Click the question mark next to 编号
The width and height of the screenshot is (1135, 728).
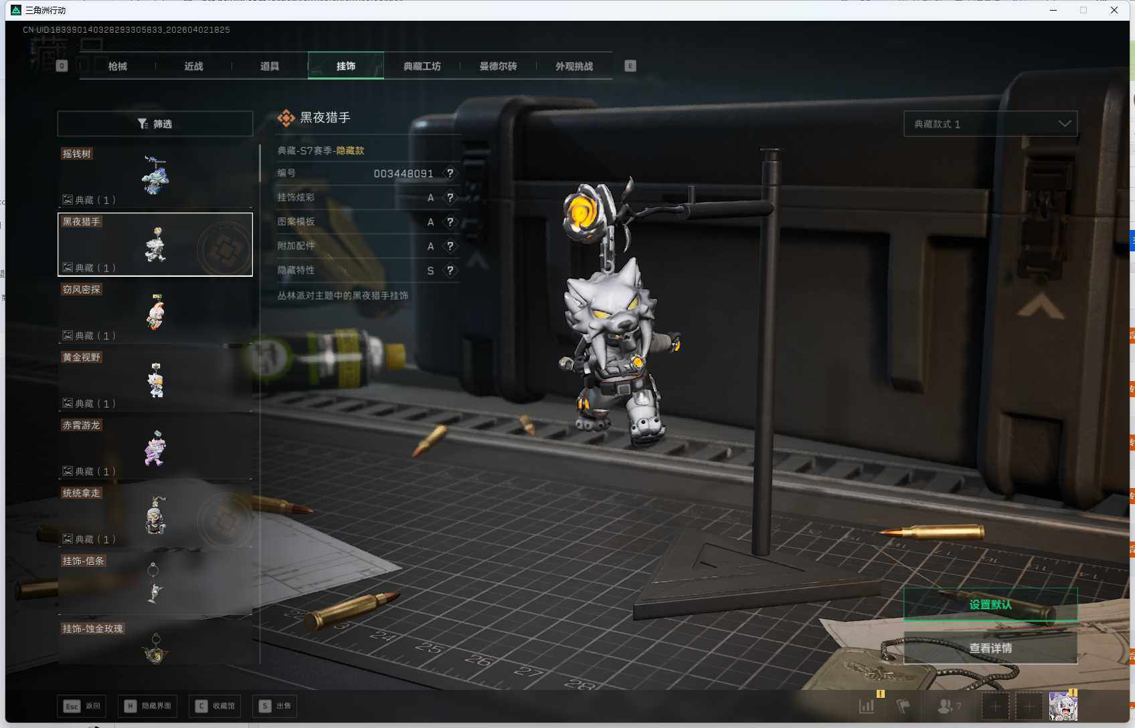(x=450, y=173)
